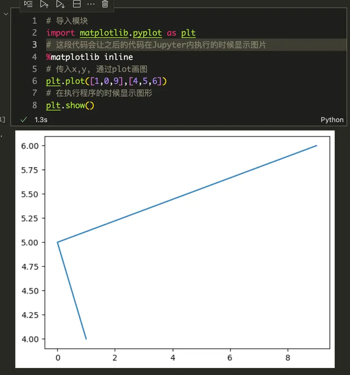Collapse the cell using left chevron
The width and height of the screenshot is (350, 375).
(x=6, y=14)
